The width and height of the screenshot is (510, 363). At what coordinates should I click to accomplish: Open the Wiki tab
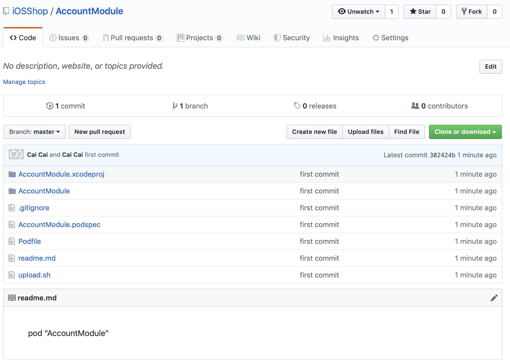click(x=248, y=38)
